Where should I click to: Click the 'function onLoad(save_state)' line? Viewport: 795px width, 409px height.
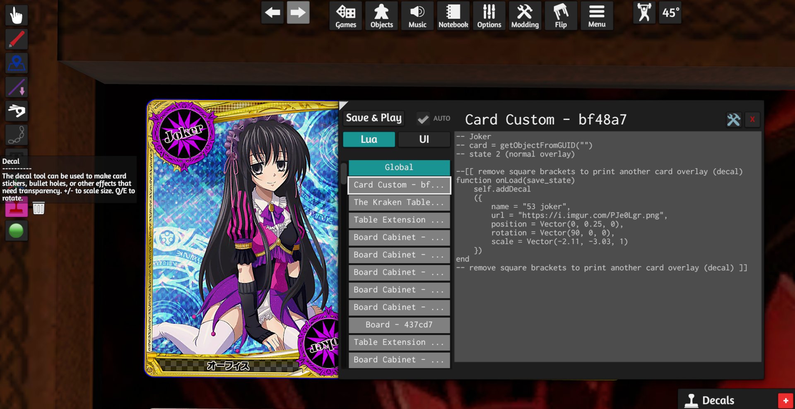click(x=516, y=180)
